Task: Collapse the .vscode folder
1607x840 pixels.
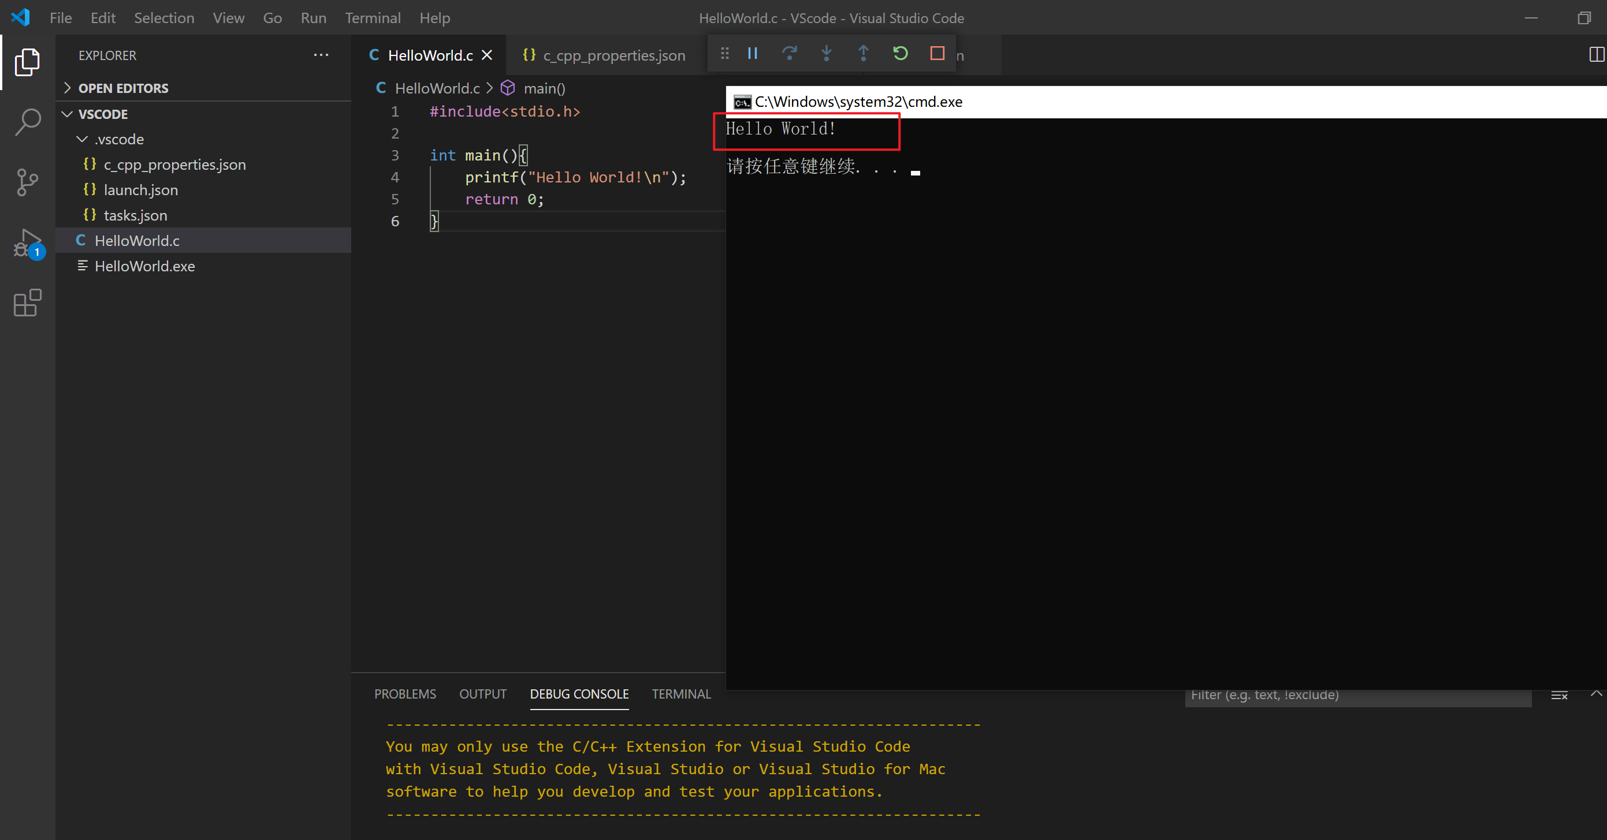Action: [x=81, y=139]
